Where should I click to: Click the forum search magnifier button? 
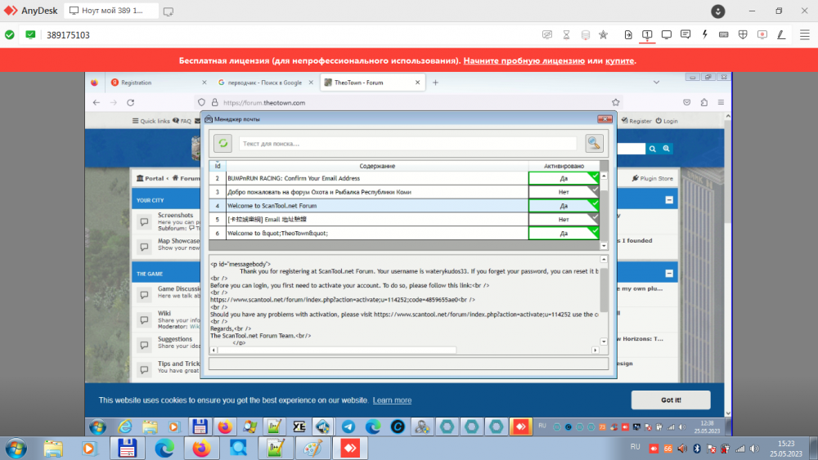pos(652,149)
